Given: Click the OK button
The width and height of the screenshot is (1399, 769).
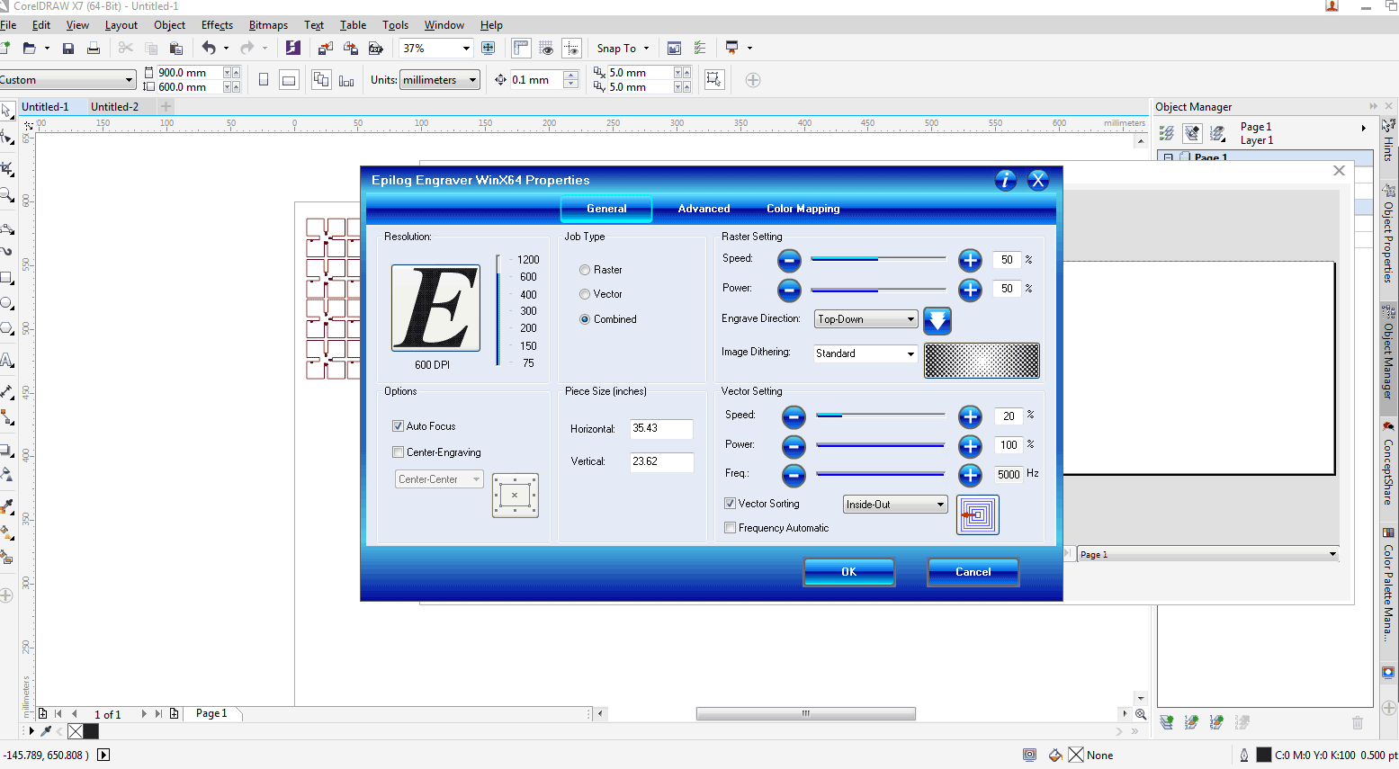Looking at the screenshot, I should (x=848, y=572).
